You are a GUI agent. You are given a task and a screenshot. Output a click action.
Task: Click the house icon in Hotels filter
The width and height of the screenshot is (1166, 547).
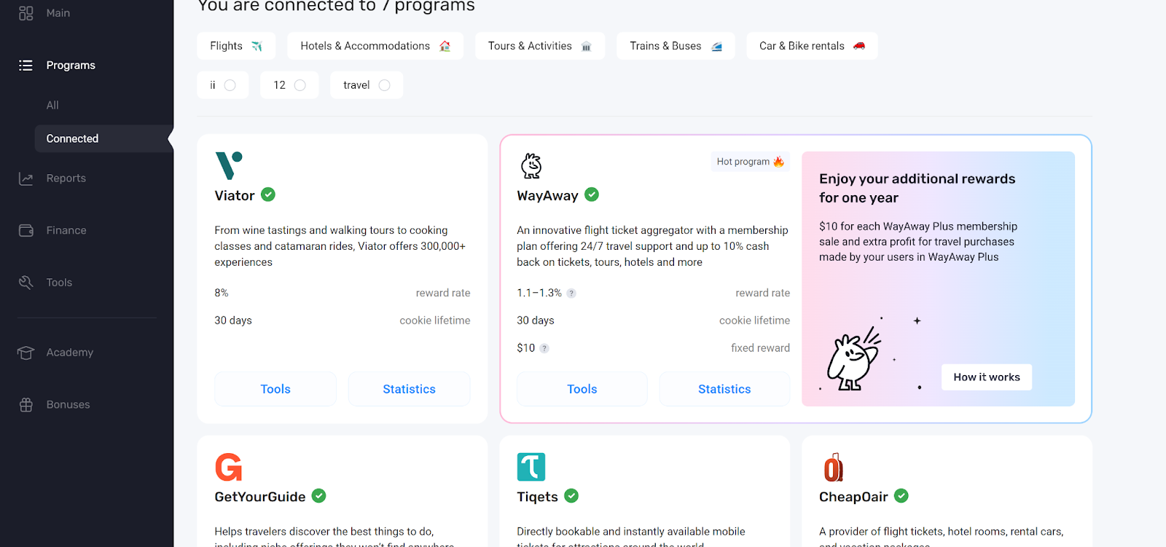click(x=445, y=46)
